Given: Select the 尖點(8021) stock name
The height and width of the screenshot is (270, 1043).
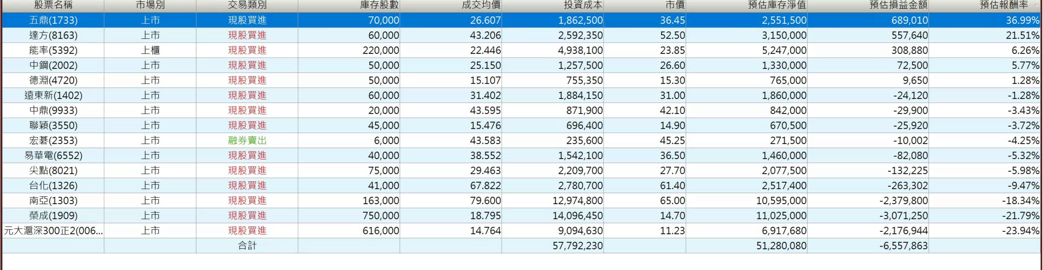Looking at the screenshot, I should click(53, 171).
